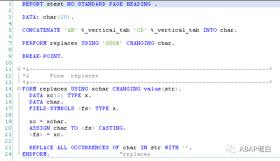Click the OCCURRENCES keyword
The width and height of the screenshot is (280, 161).
[x=90, y=148]
